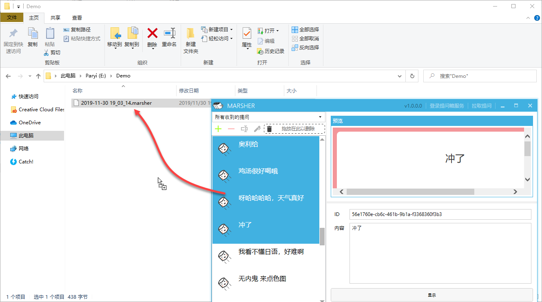Click Copy Path (复制路径)

pyautogui.click(x=77, y=30)
